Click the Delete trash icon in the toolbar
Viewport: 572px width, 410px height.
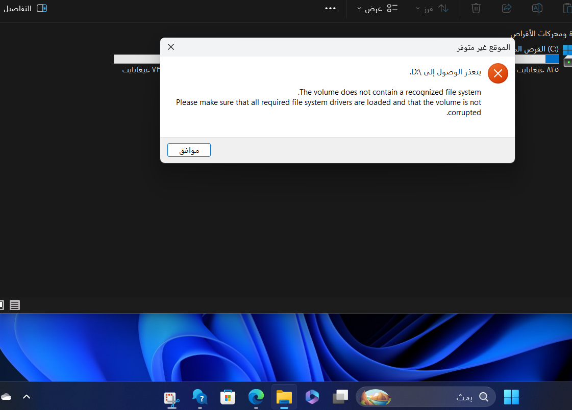point(476,8)
